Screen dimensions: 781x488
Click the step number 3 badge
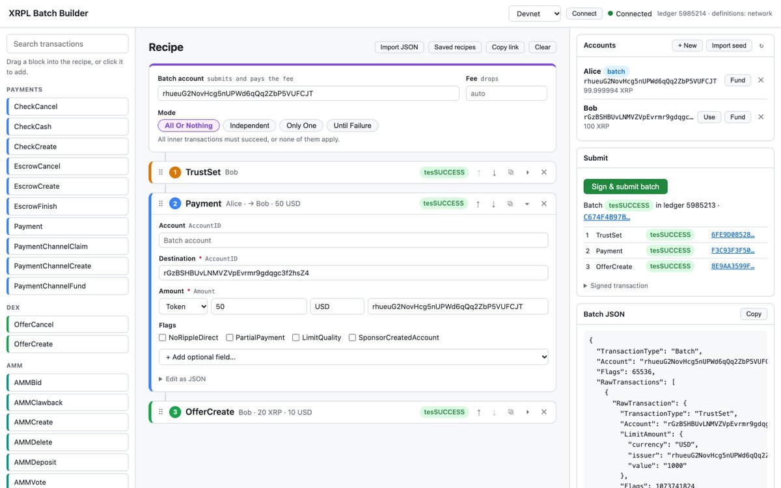(x=175, y=412)
